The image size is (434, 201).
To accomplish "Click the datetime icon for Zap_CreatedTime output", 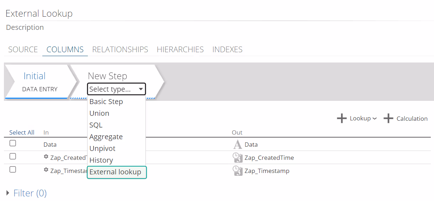I will point(237,157).
